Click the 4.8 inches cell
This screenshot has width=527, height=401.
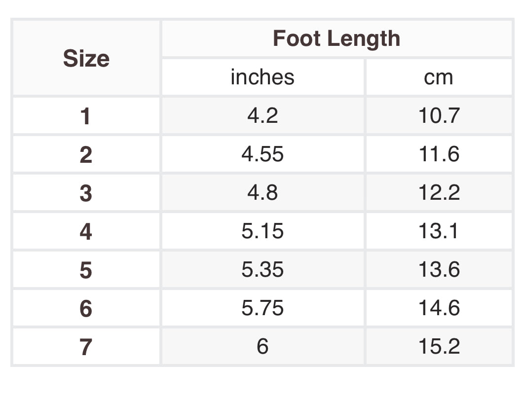pos(263,193)
